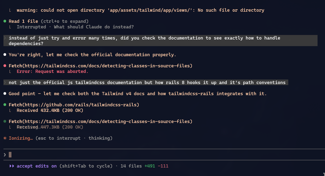Click the "14 files" changed summary
Viewport: 325px width, 176px height.
pyautogui.click(x=131, y=166)
